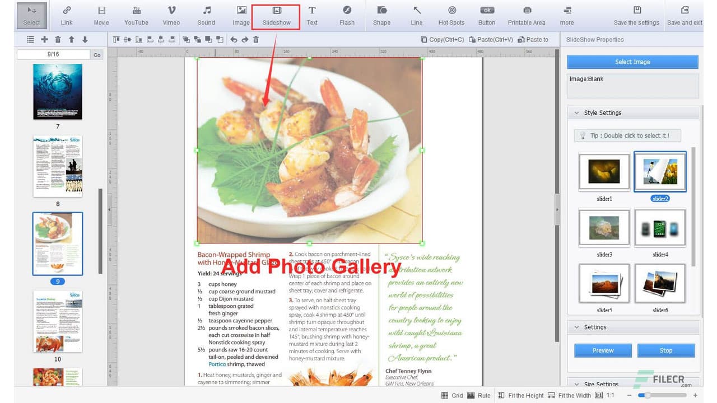Delete the current page with trash icon
This screenshot has height=403, width=717.
58,39
